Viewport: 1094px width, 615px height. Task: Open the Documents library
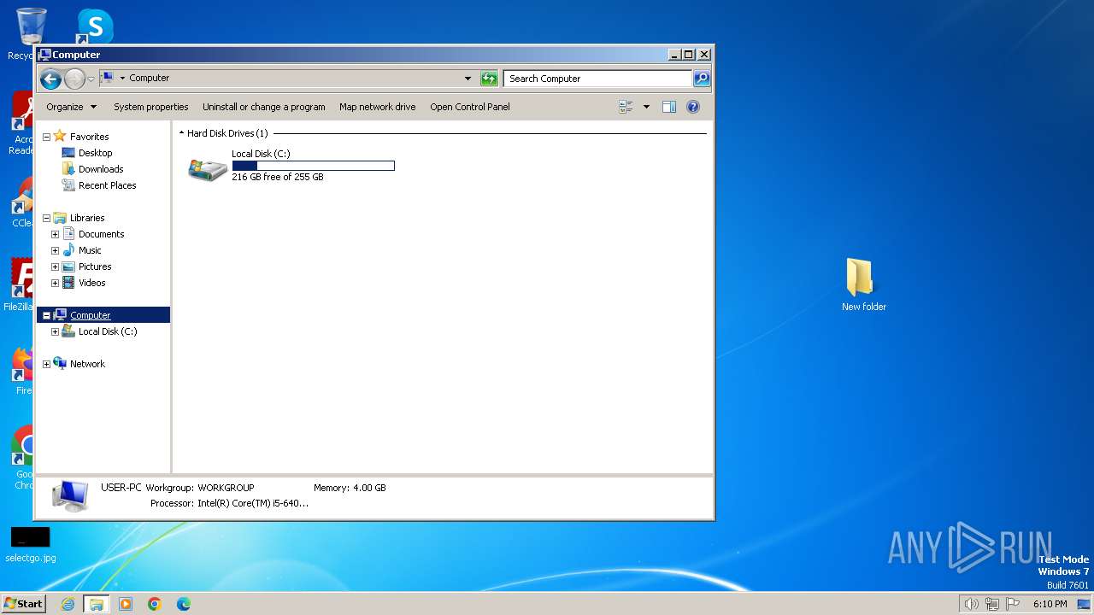click(x=101, y=234)
